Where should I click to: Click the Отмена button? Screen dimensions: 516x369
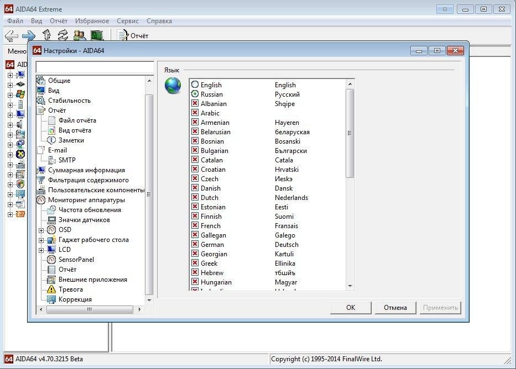click(395, 308)
